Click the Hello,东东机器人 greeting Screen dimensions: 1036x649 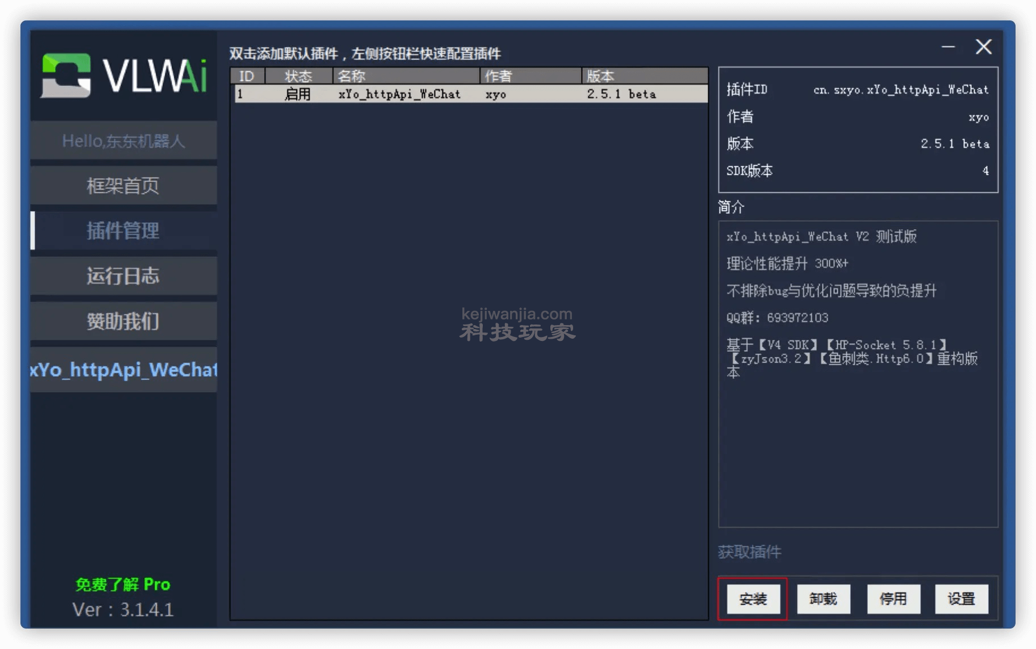click(123, 141)
